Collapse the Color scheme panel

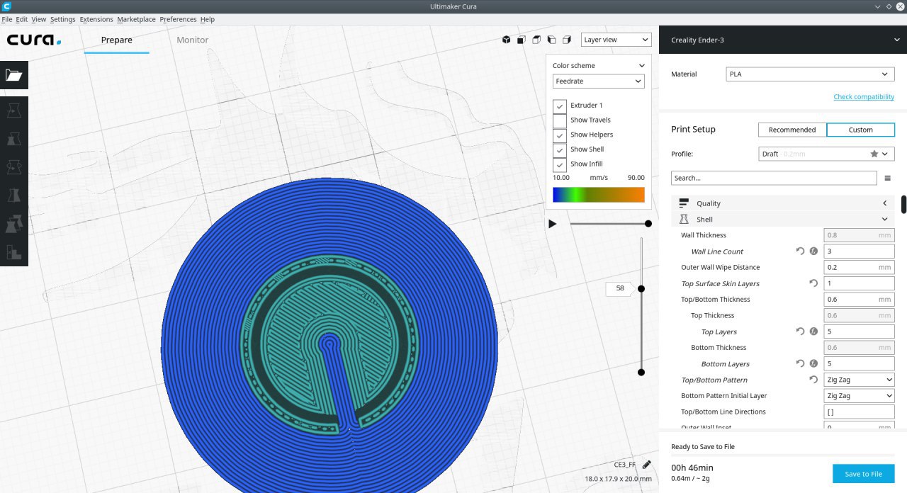point(641,66)
